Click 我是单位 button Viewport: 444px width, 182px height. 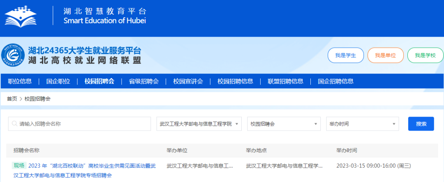pos(385,55)
